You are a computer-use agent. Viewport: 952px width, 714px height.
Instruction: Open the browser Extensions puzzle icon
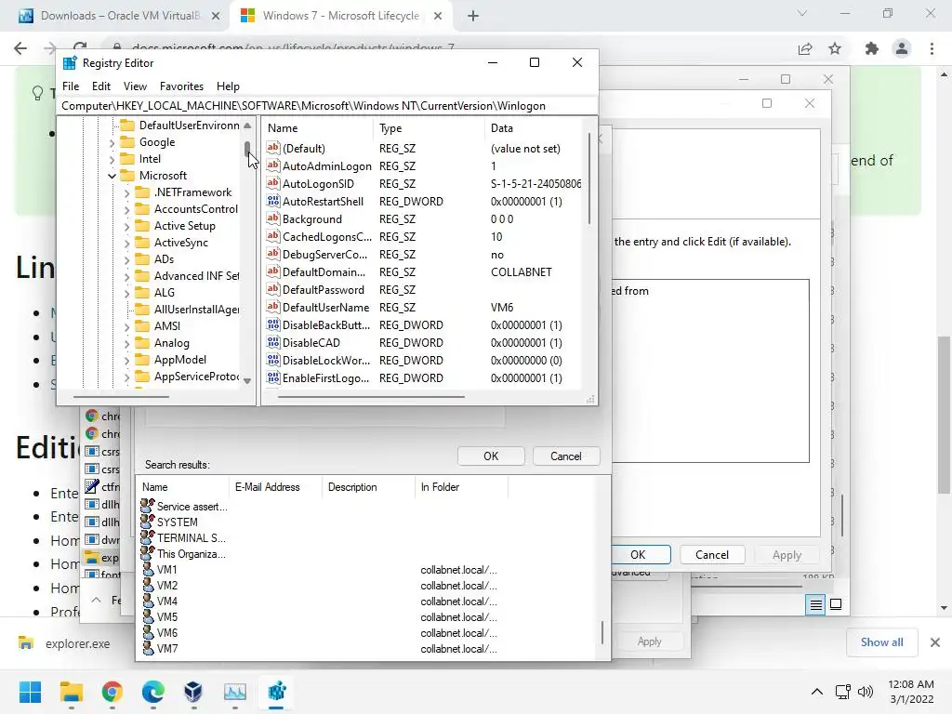[x=872, y=48]
